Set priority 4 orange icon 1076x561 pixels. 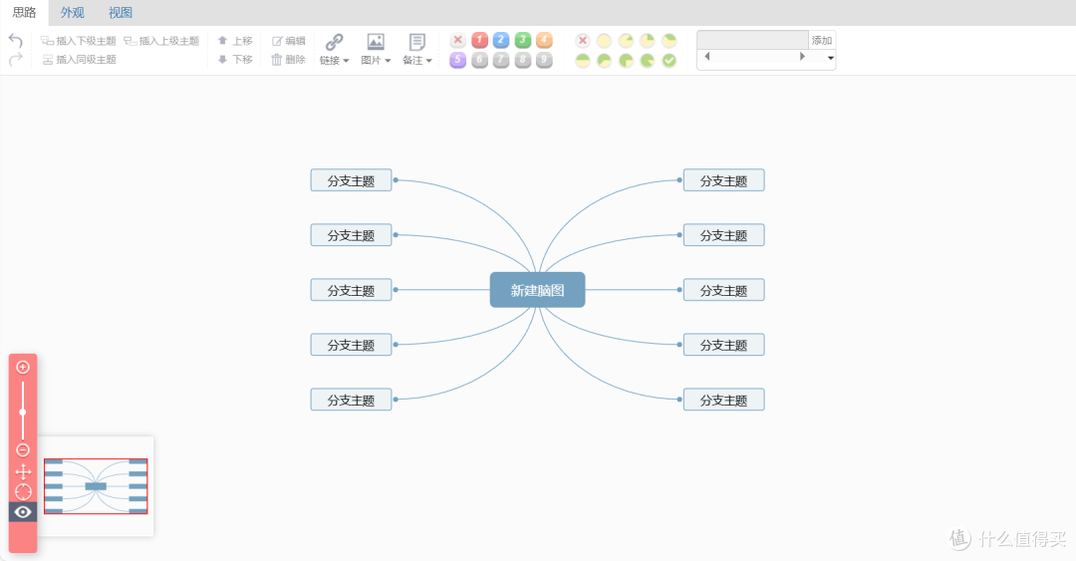click(544, 41)
